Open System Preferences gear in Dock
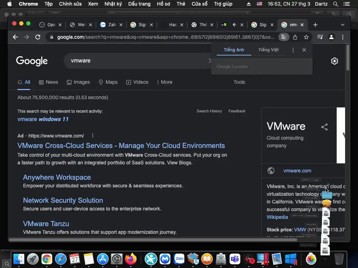 pos(117,259)
